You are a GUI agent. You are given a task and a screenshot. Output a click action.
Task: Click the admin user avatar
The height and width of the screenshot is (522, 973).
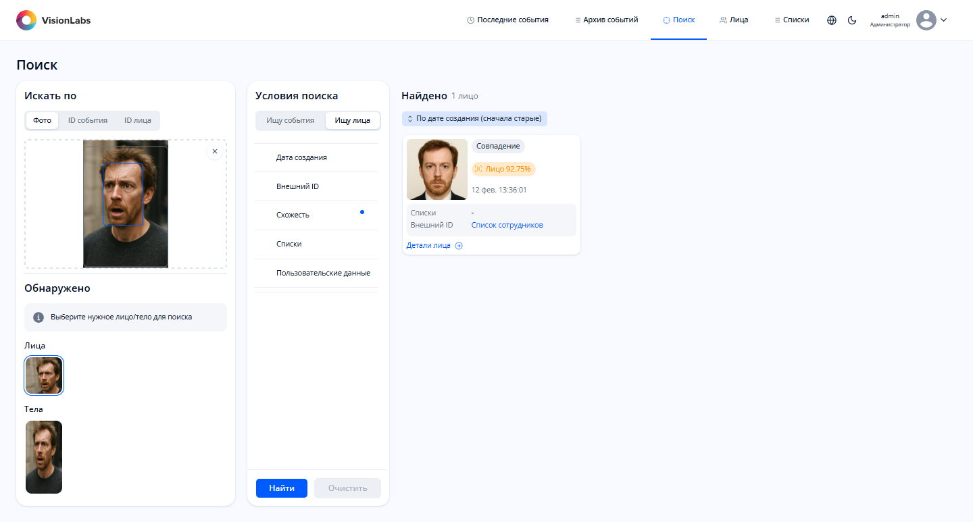tap(926, 20)
